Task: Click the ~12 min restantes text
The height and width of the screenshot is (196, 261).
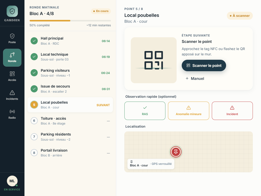Action: pyautogui.click(x=99, y=25)
